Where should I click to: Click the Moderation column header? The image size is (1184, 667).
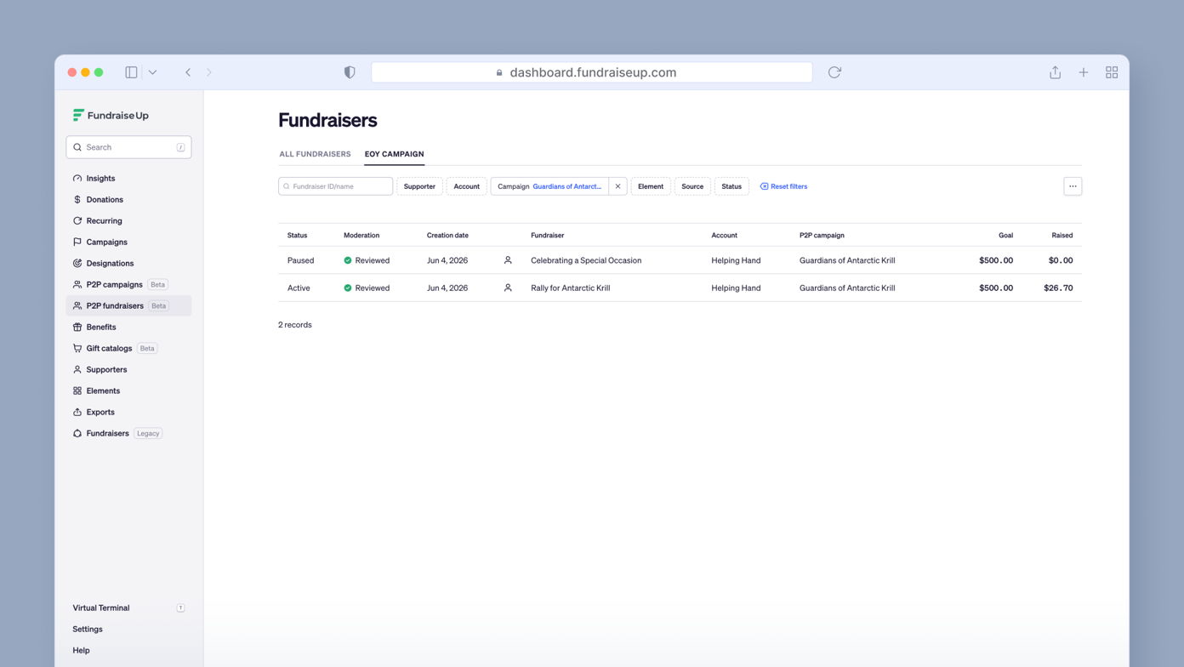click(361, 236)
